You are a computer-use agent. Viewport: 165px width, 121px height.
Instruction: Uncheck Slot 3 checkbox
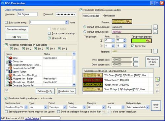[35, 49]
